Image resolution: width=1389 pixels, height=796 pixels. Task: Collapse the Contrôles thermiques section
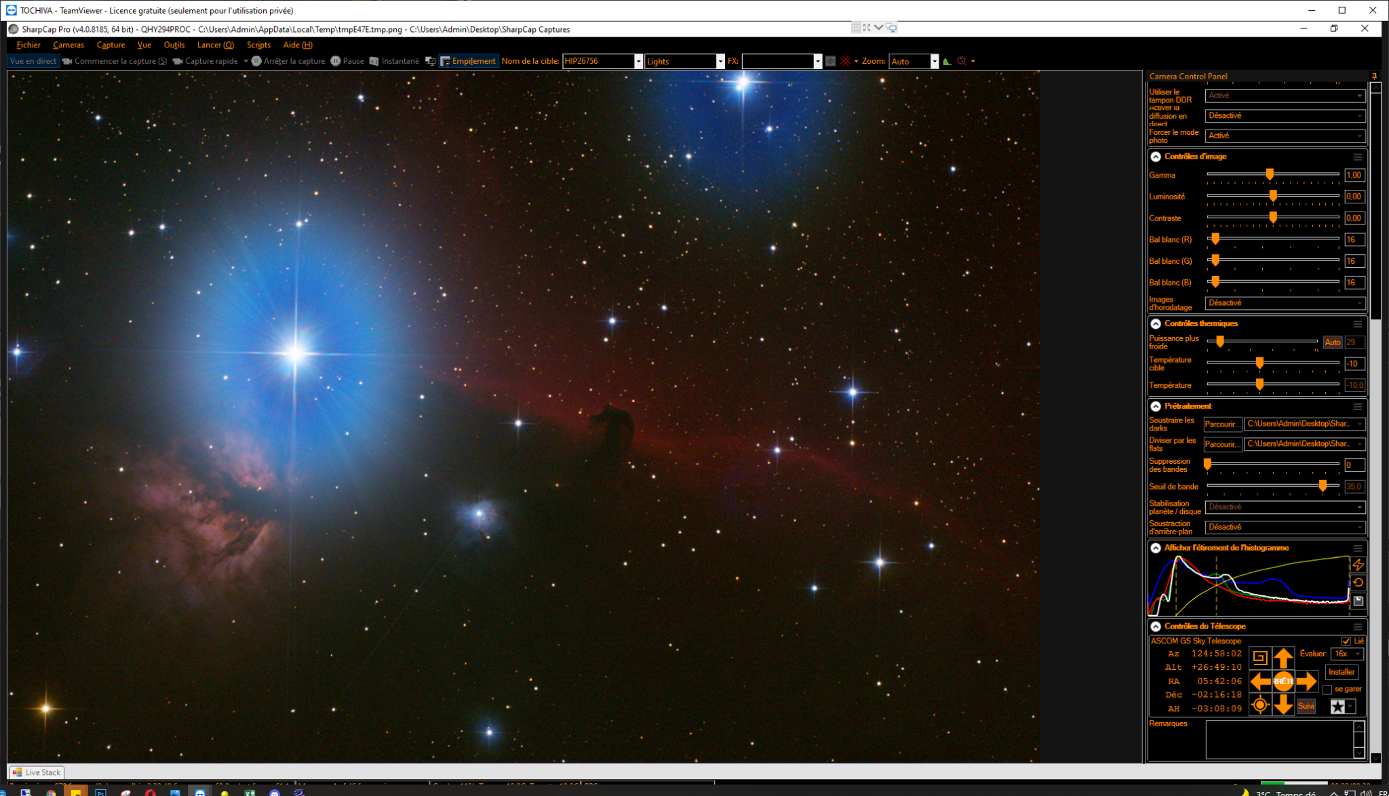click(x=1156, y=324)
